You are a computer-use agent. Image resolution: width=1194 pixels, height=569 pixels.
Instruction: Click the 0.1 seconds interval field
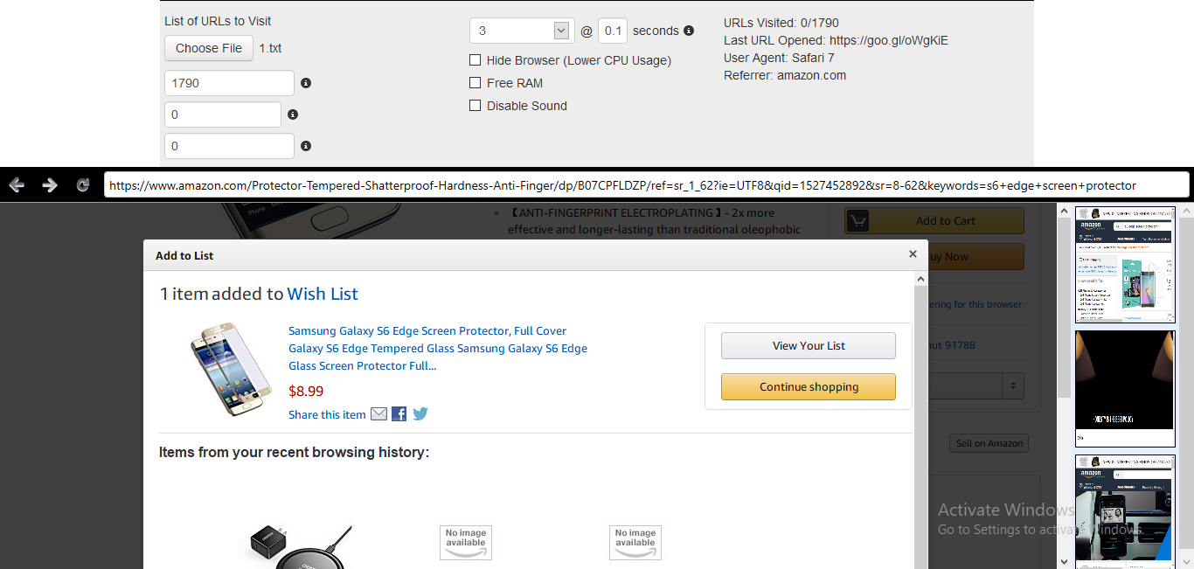coord(613,31)
